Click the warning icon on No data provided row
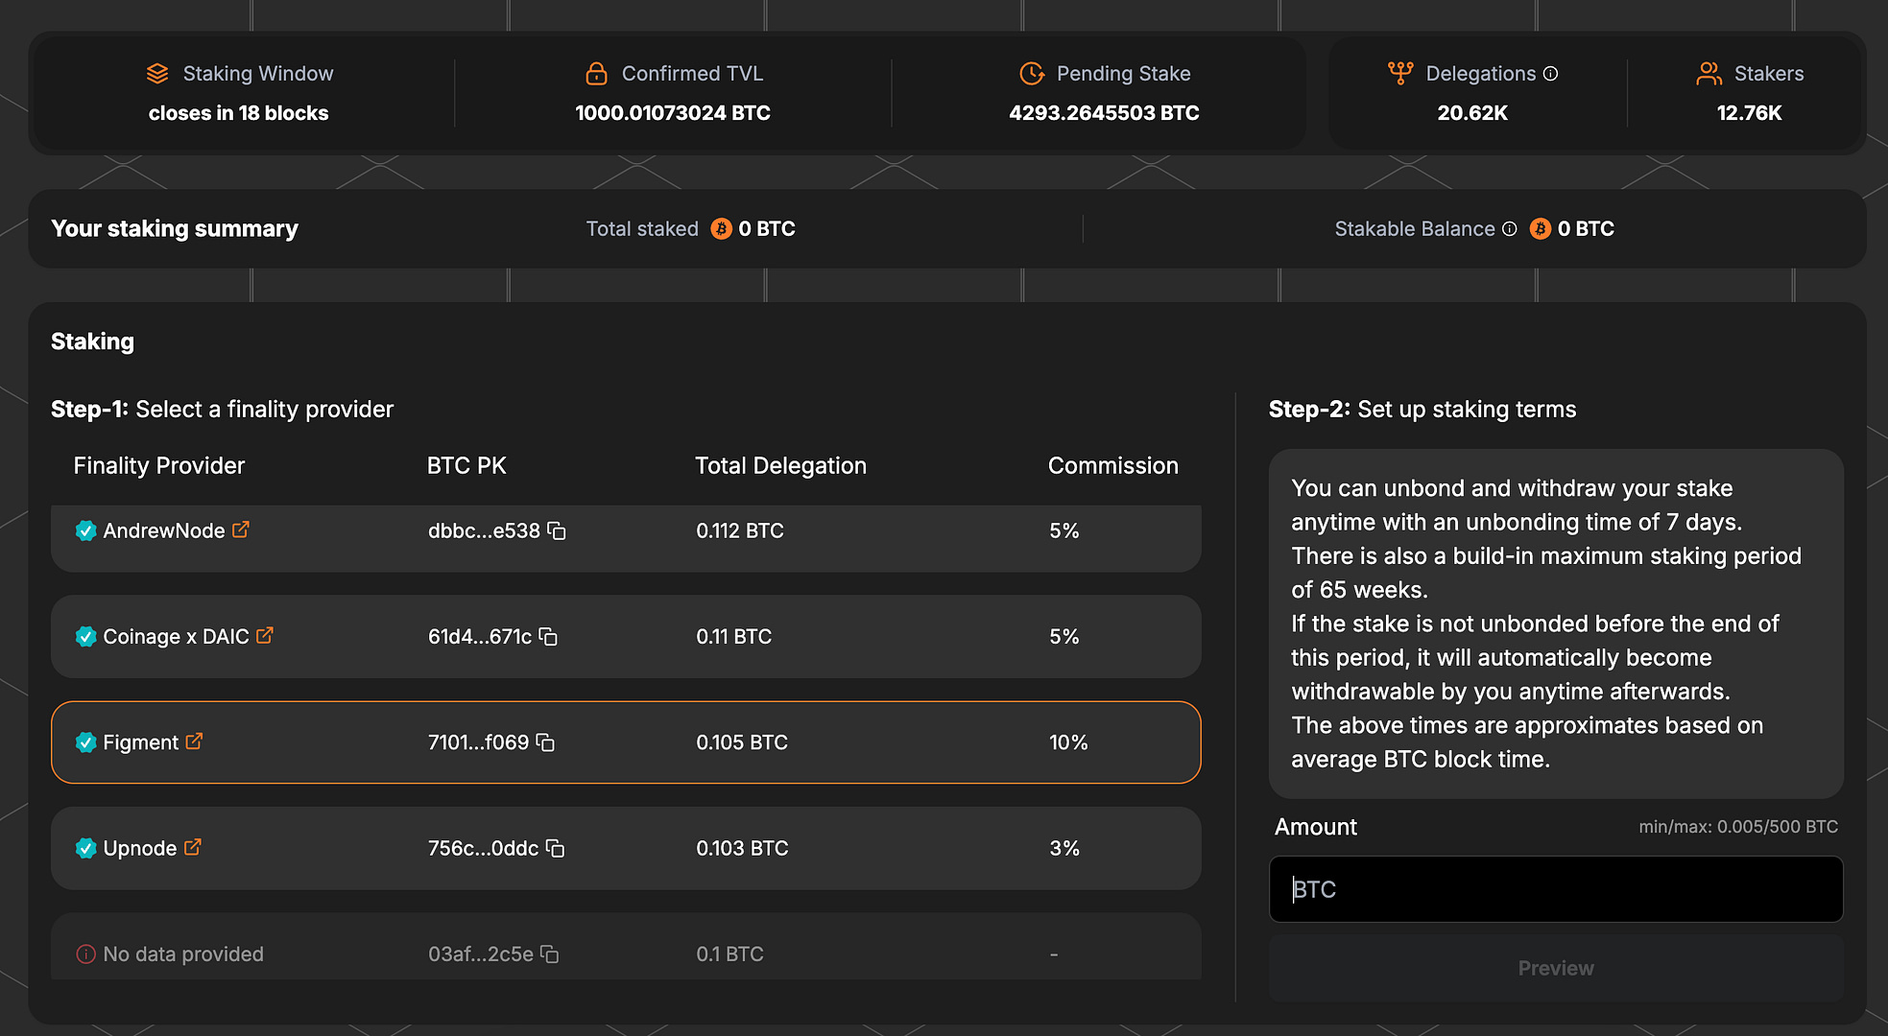Image resolution: width=1888 pixels, height=1036 pixels. [x=85, y=954]
